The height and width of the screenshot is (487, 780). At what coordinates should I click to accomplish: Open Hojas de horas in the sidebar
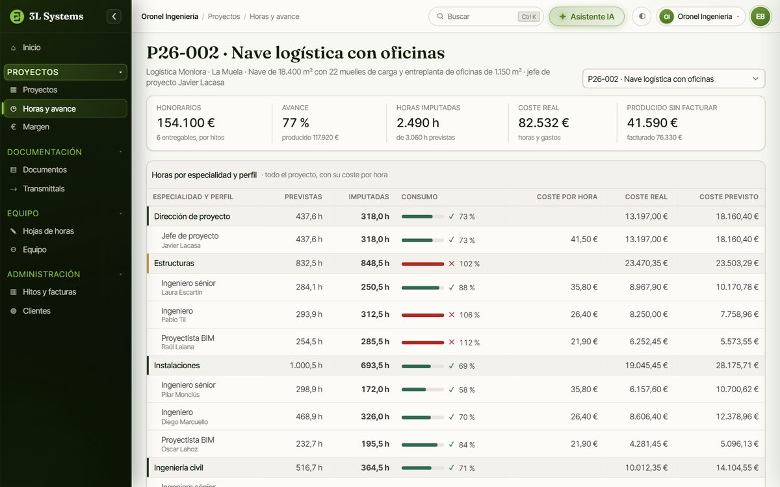[x=65, y=231]
